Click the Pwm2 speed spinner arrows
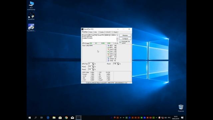 click(93, 67)
